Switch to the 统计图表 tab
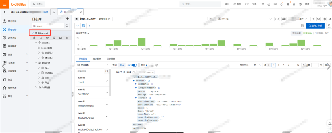332x133 pixels. coord(97,59)
